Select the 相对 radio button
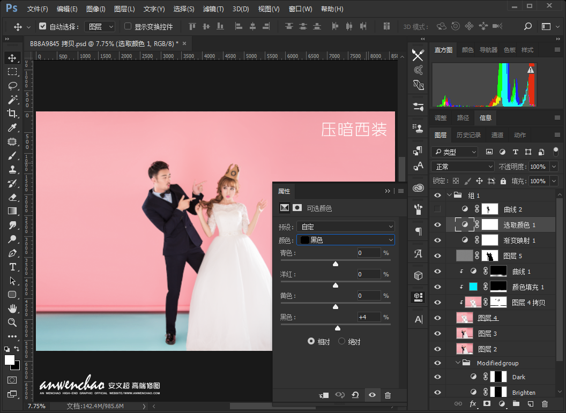Image resolution: width=566 pixels, height=413 pixels. coord(311,341)
